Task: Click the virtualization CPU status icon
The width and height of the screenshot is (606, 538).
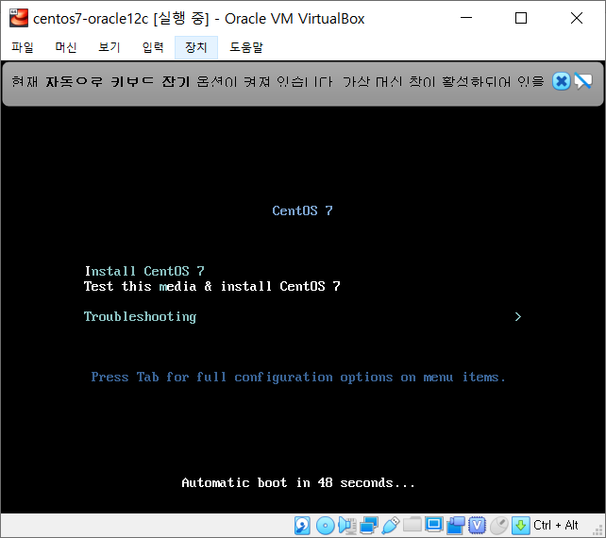Action: coord(478,526)
